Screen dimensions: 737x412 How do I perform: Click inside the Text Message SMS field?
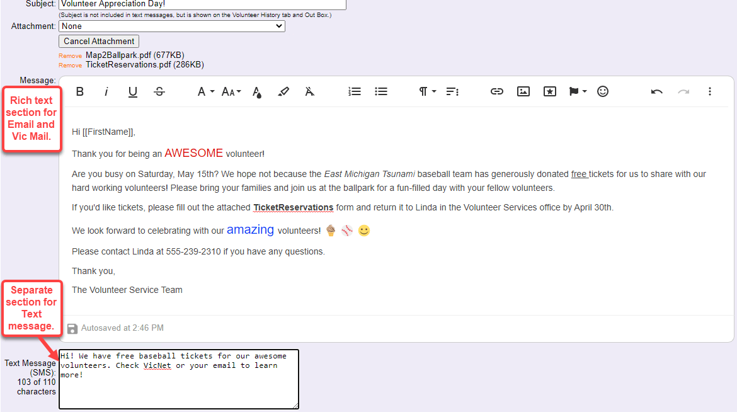178,378
